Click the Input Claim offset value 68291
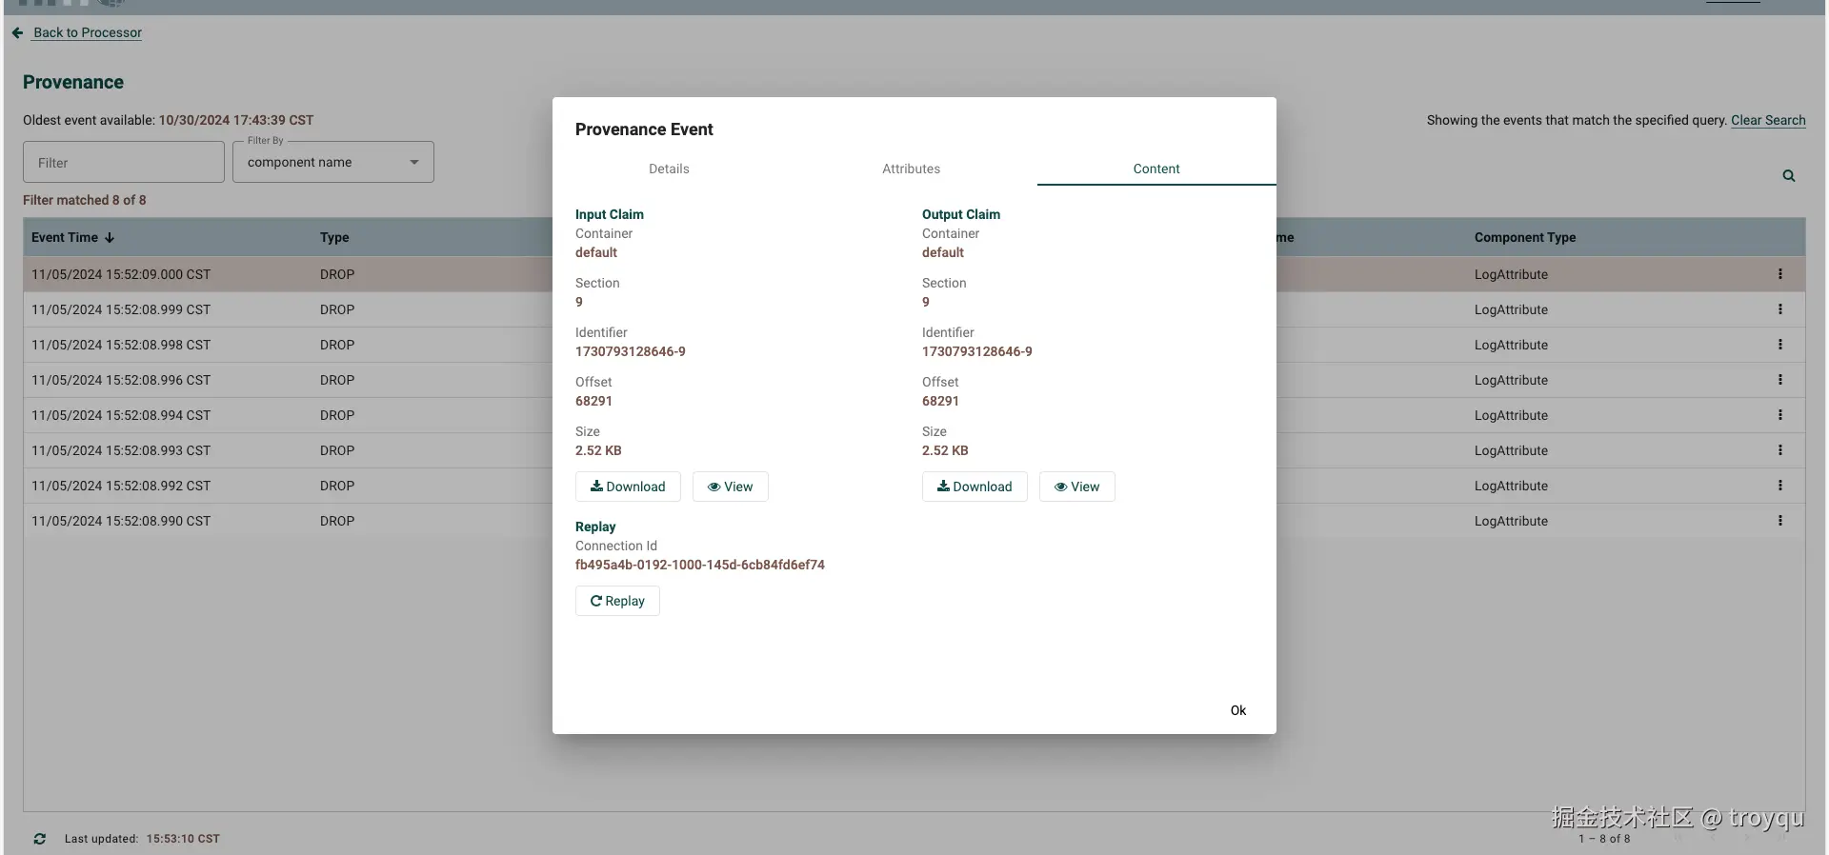The width and height of the screenshot is (1829, 855). coord(593,401)
